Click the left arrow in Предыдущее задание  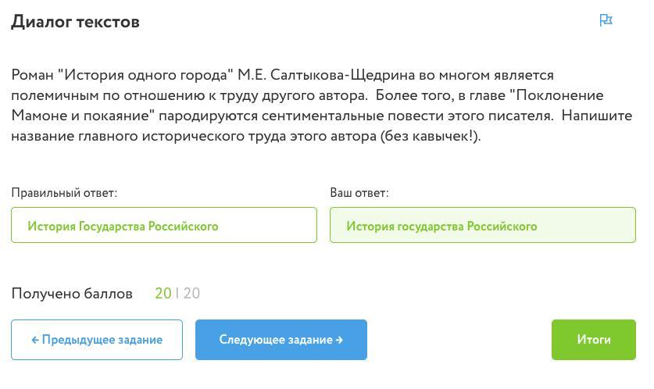pyautogui.click(x=35, y=341)
